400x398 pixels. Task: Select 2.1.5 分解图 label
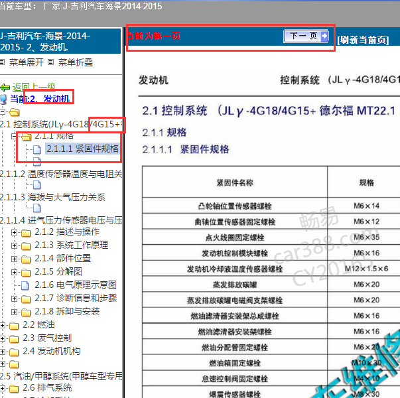tap(58, 271)
